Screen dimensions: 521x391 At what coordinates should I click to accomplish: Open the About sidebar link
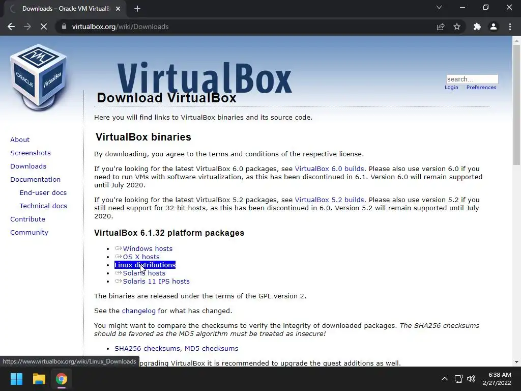[x=20, y=139]
